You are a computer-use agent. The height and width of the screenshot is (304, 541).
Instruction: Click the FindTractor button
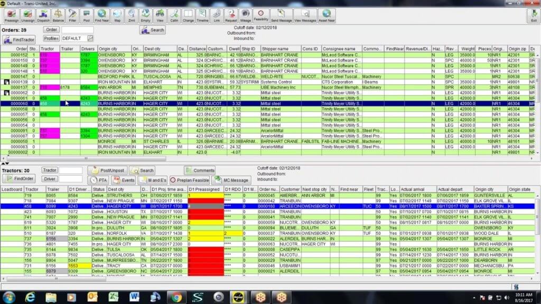(20, 40)
